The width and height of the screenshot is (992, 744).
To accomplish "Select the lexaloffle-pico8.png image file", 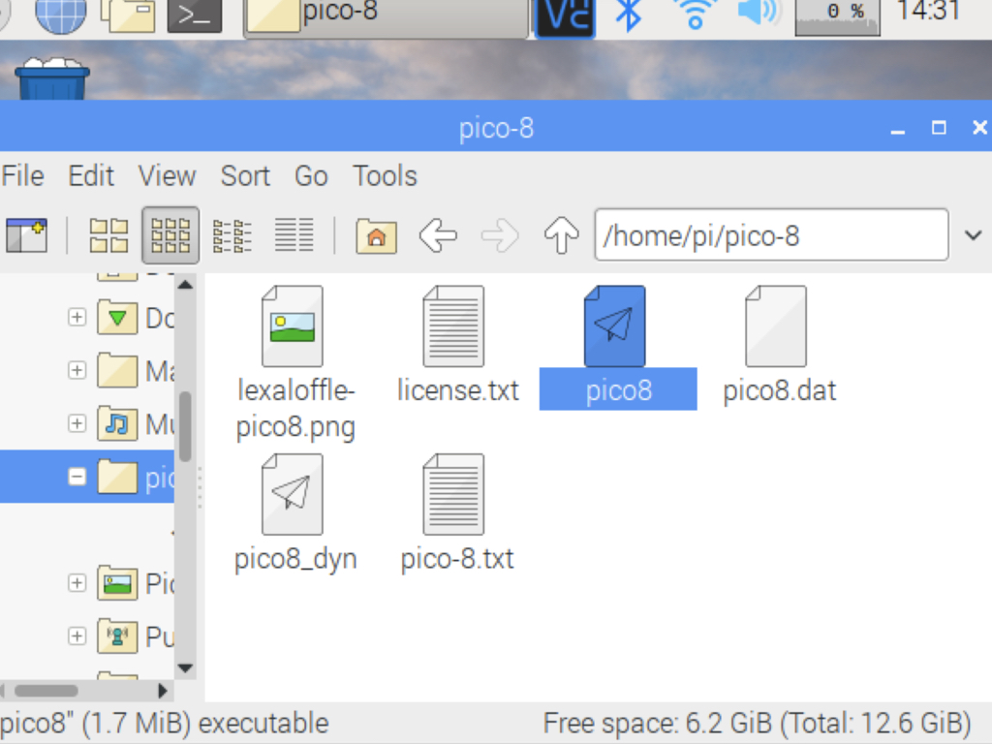I will click(295, 363).
